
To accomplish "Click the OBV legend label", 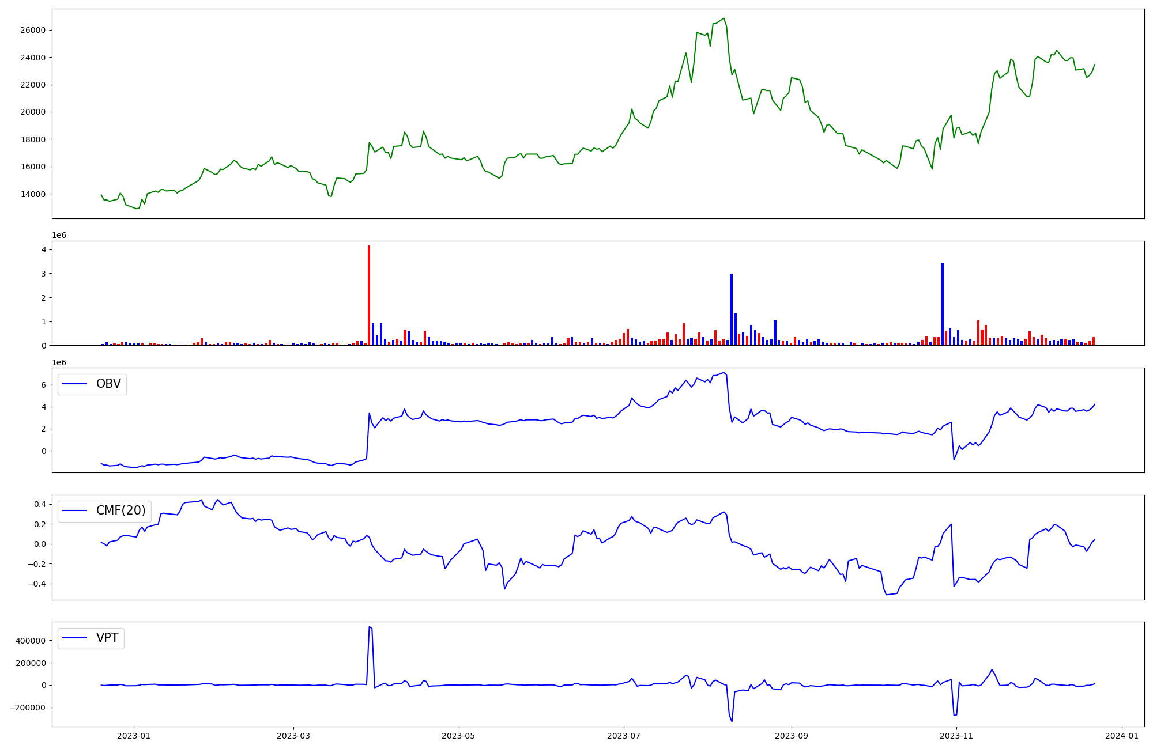I will tap(108, 384).
